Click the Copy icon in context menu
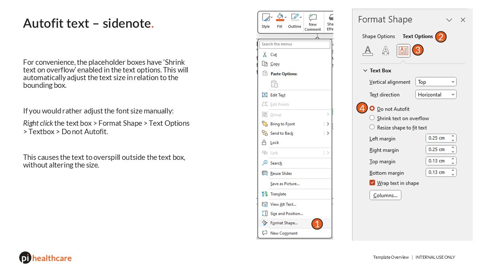Viewport: 492px width, 276px height. point(264,64)
